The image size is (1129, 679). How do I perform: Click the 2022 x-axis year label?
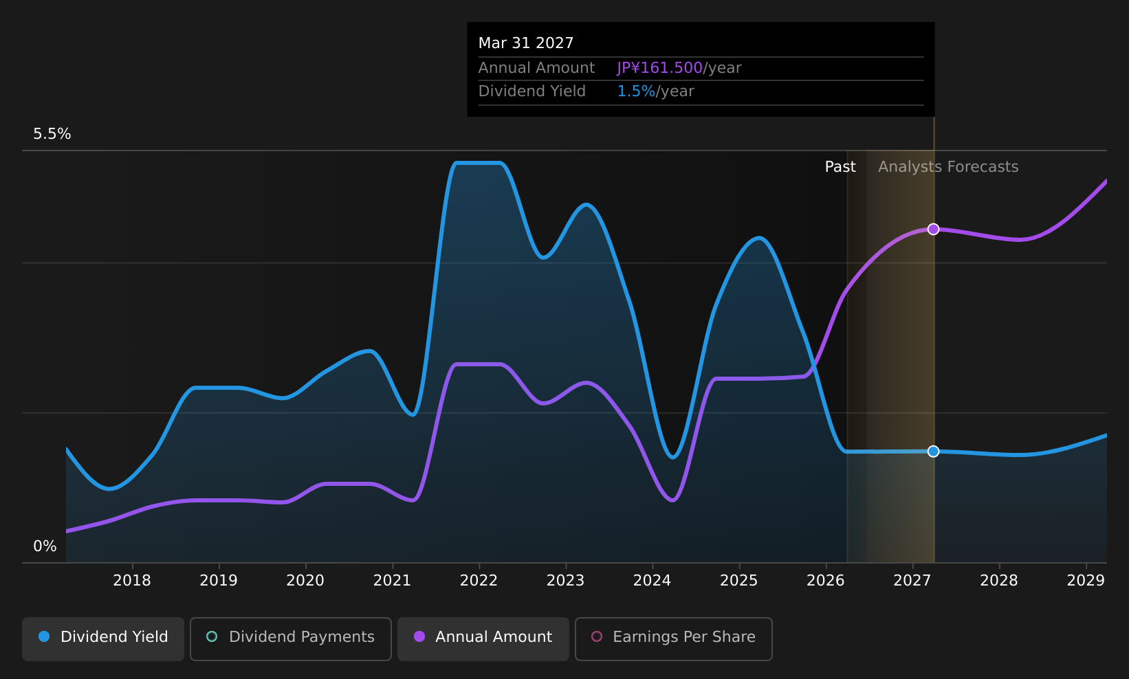click(479, 581)
